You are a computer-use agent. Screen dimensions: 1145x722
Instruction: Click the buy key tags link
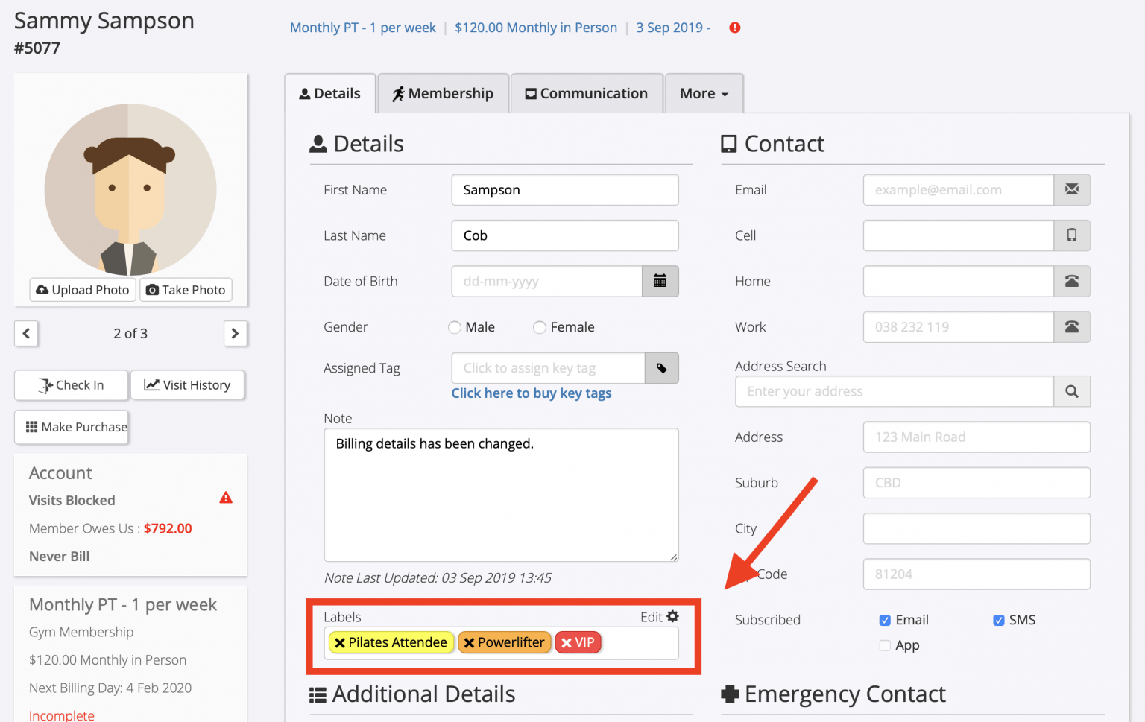(532, 393)
